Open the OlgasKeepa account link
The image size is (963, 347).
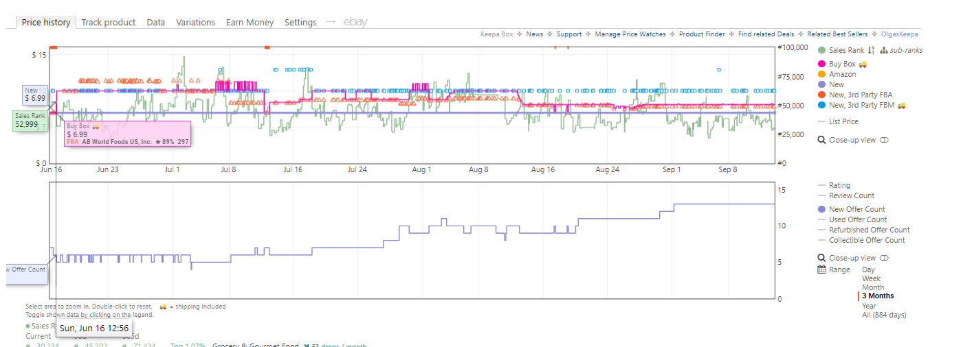900,34
